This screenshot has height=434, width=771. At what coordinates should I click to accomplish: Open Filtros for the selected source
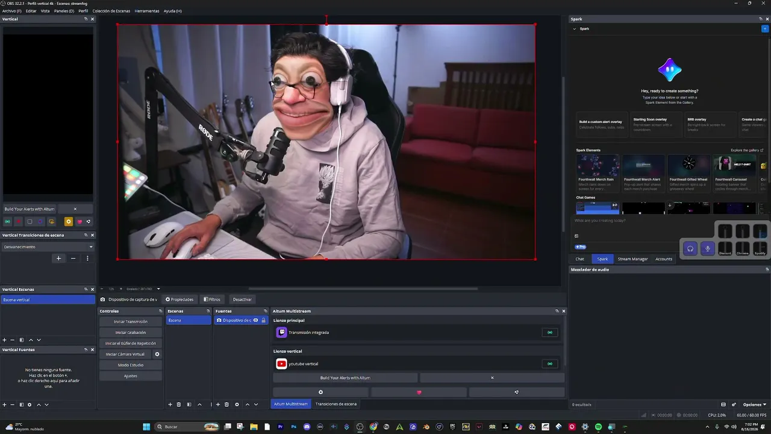pos(212,300)
